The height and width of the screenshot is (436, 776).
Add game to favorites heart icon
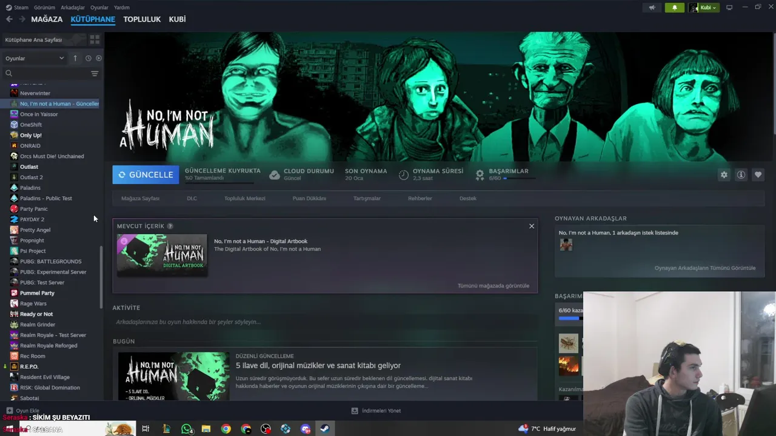tap(758, 174)
